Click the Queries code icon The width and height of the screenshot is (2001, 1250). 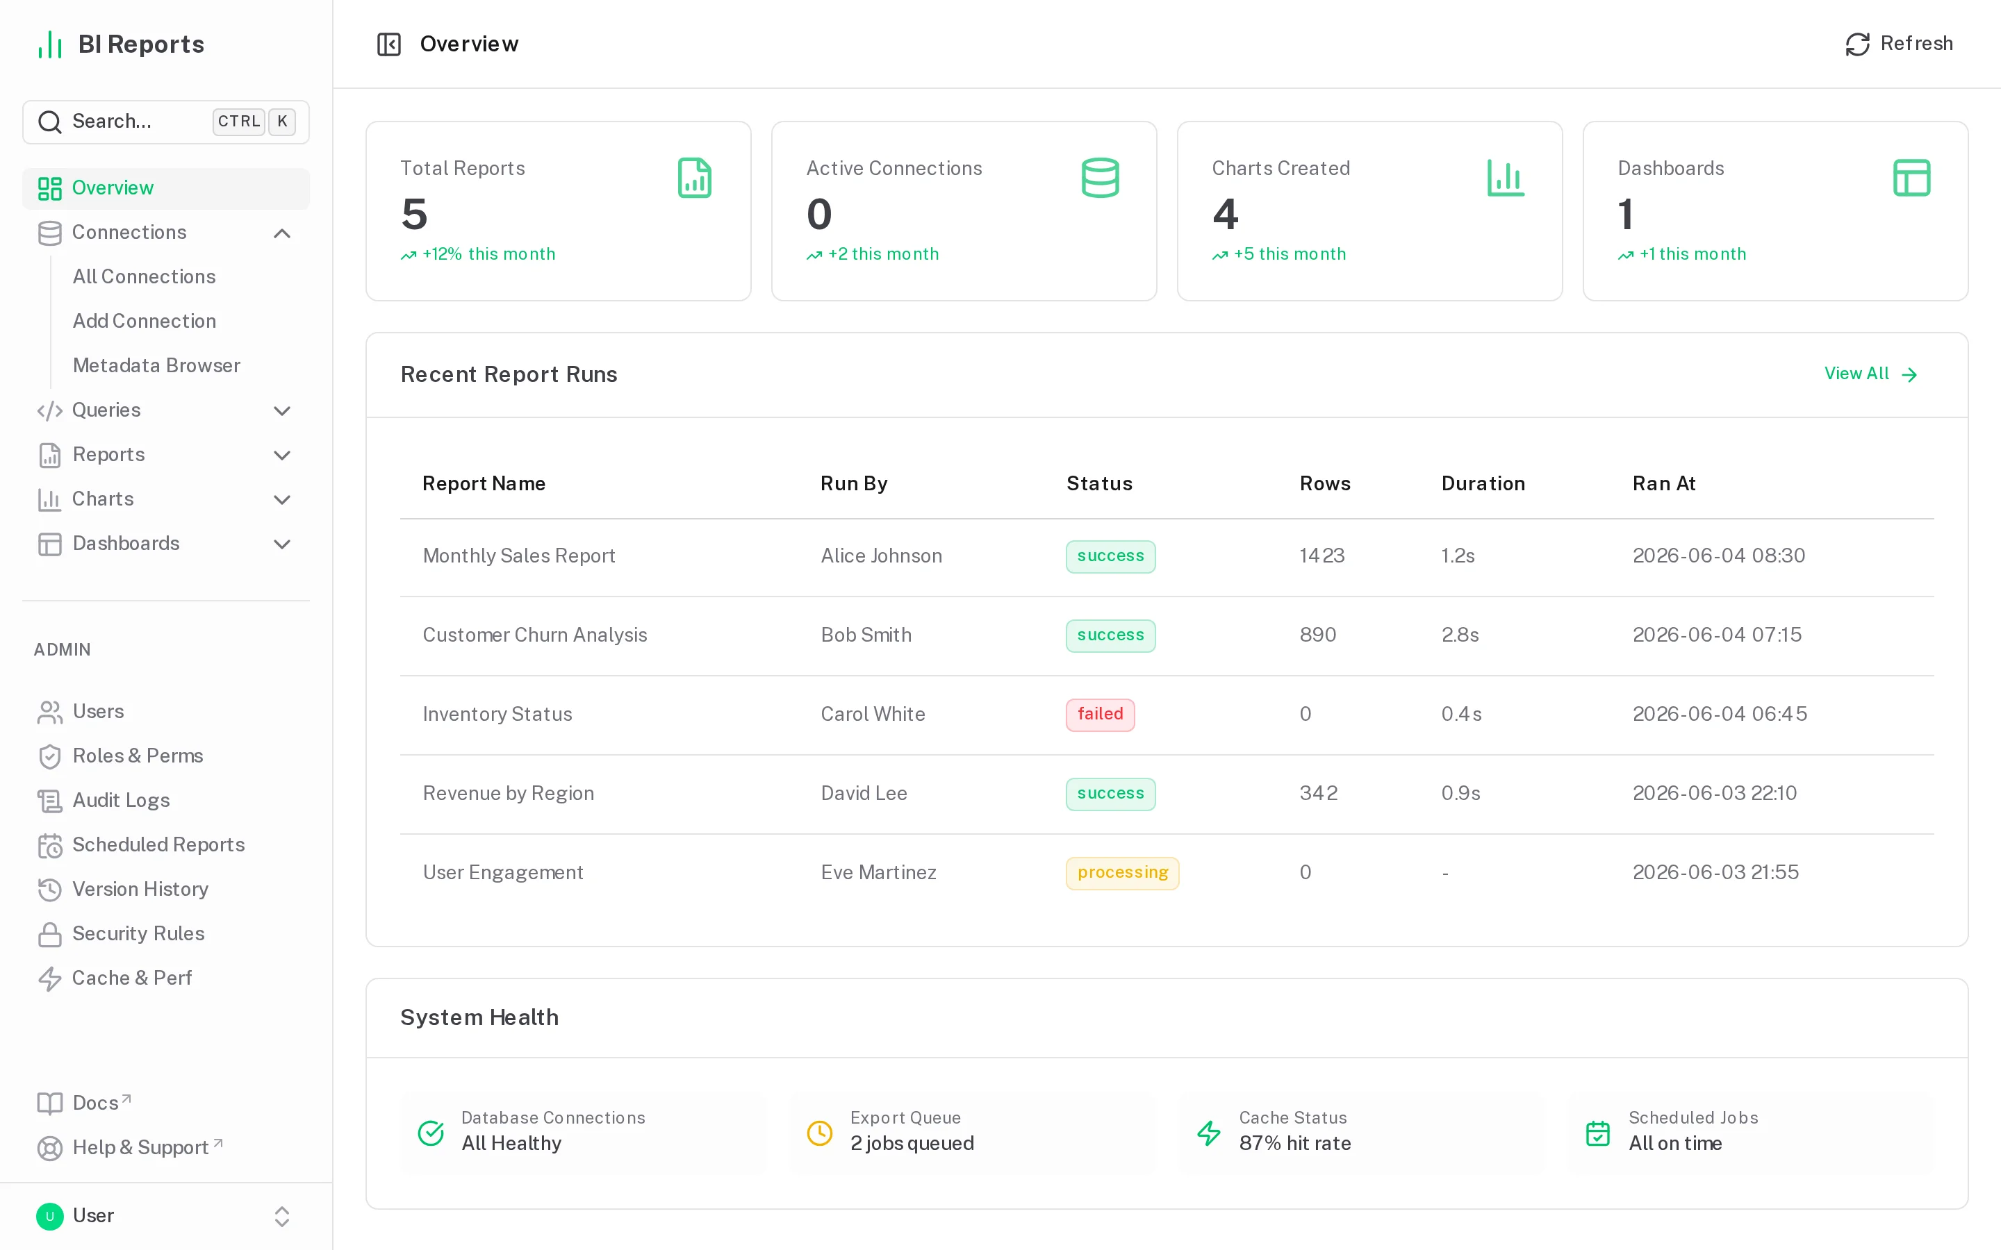click(49, 411)
